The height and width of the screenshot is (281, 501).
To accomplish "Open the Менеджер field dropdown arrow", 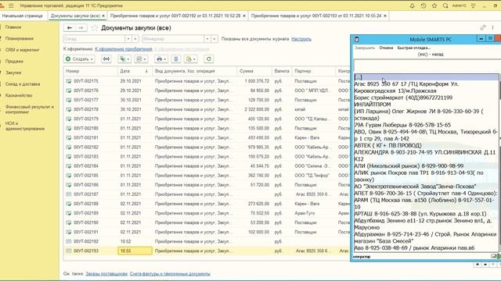I will click(x=207, y=39).
